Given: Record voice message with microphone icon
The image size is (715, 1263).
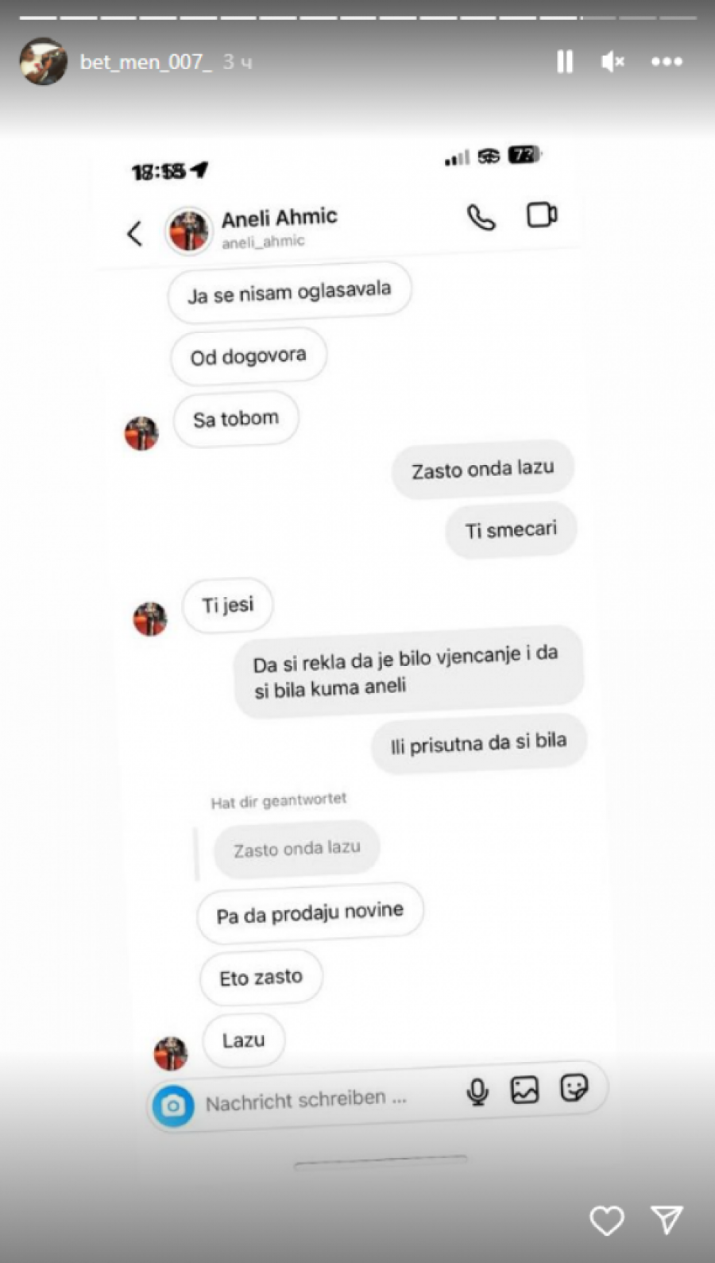Looking at the screenshot, I should (x=477, y=1092).
